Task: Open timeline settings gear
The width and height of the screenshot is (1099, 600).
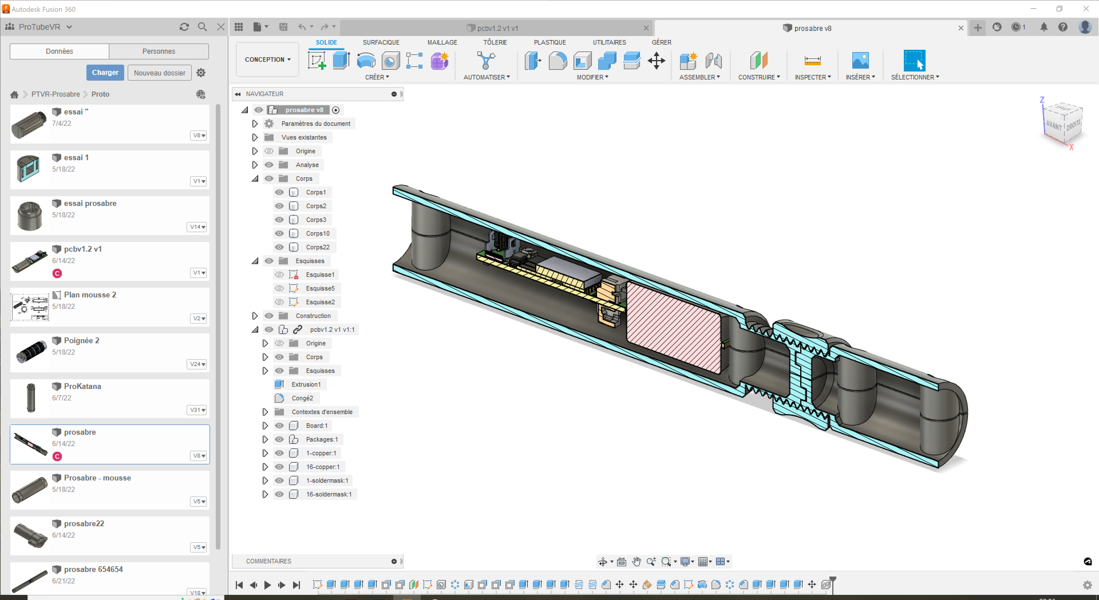Action: (x=1087, y=585)
